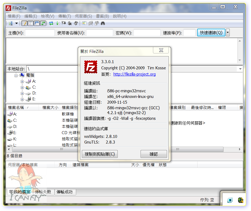Sort local list by 檔案大小 column
Screen dimensions: 251x211
click(49, 108)
